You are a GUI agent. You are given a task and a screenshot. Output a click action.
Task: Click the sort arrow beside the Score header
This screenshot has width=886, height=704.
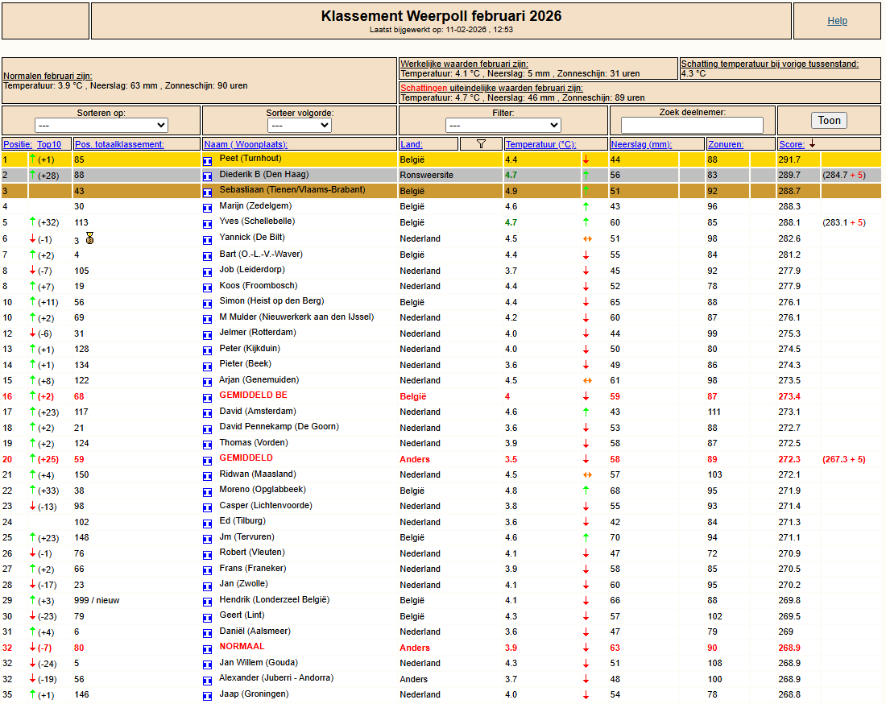[x=812, y=144]
